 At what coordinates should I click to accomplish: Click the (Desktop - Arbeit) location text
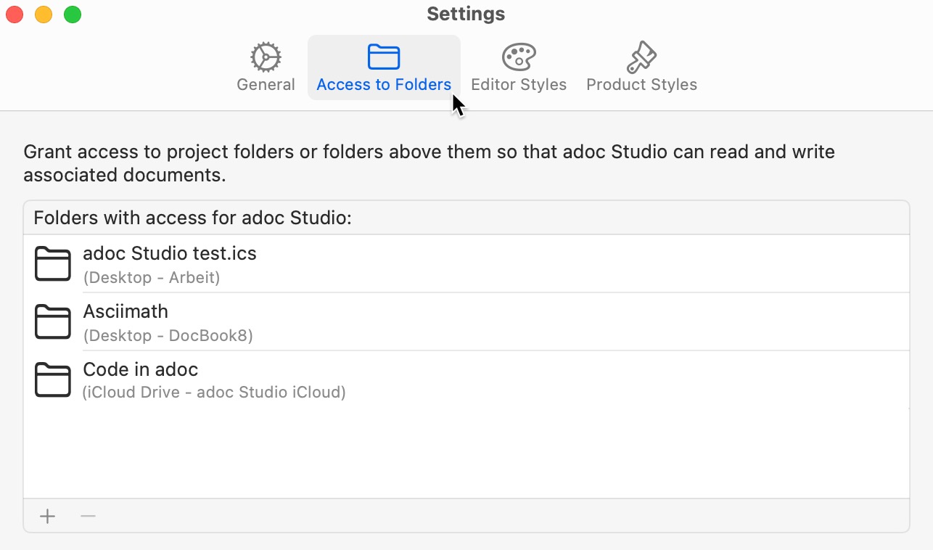[152, 277]
